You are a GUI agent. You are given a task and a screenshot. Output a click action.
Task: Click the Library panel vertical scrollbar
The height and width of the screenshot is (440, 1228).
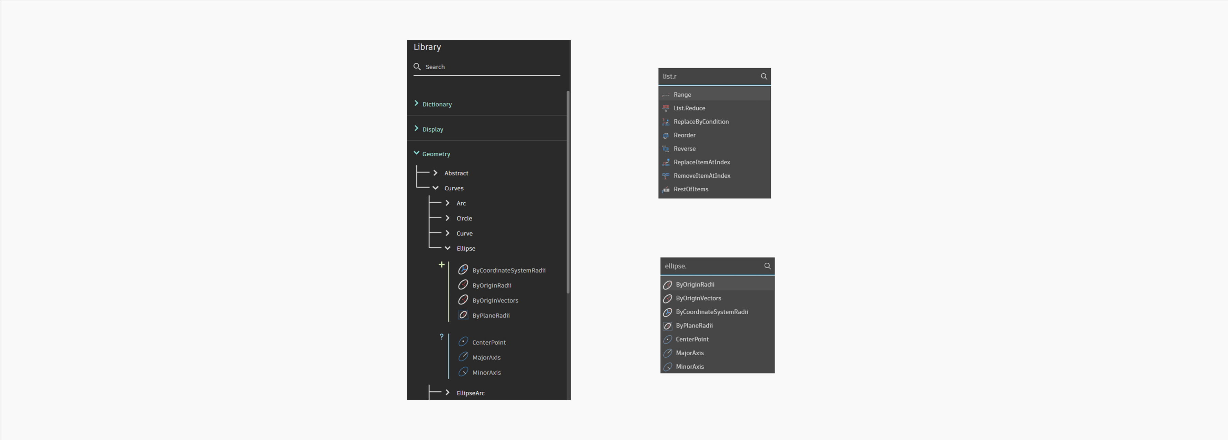(568, 190)
